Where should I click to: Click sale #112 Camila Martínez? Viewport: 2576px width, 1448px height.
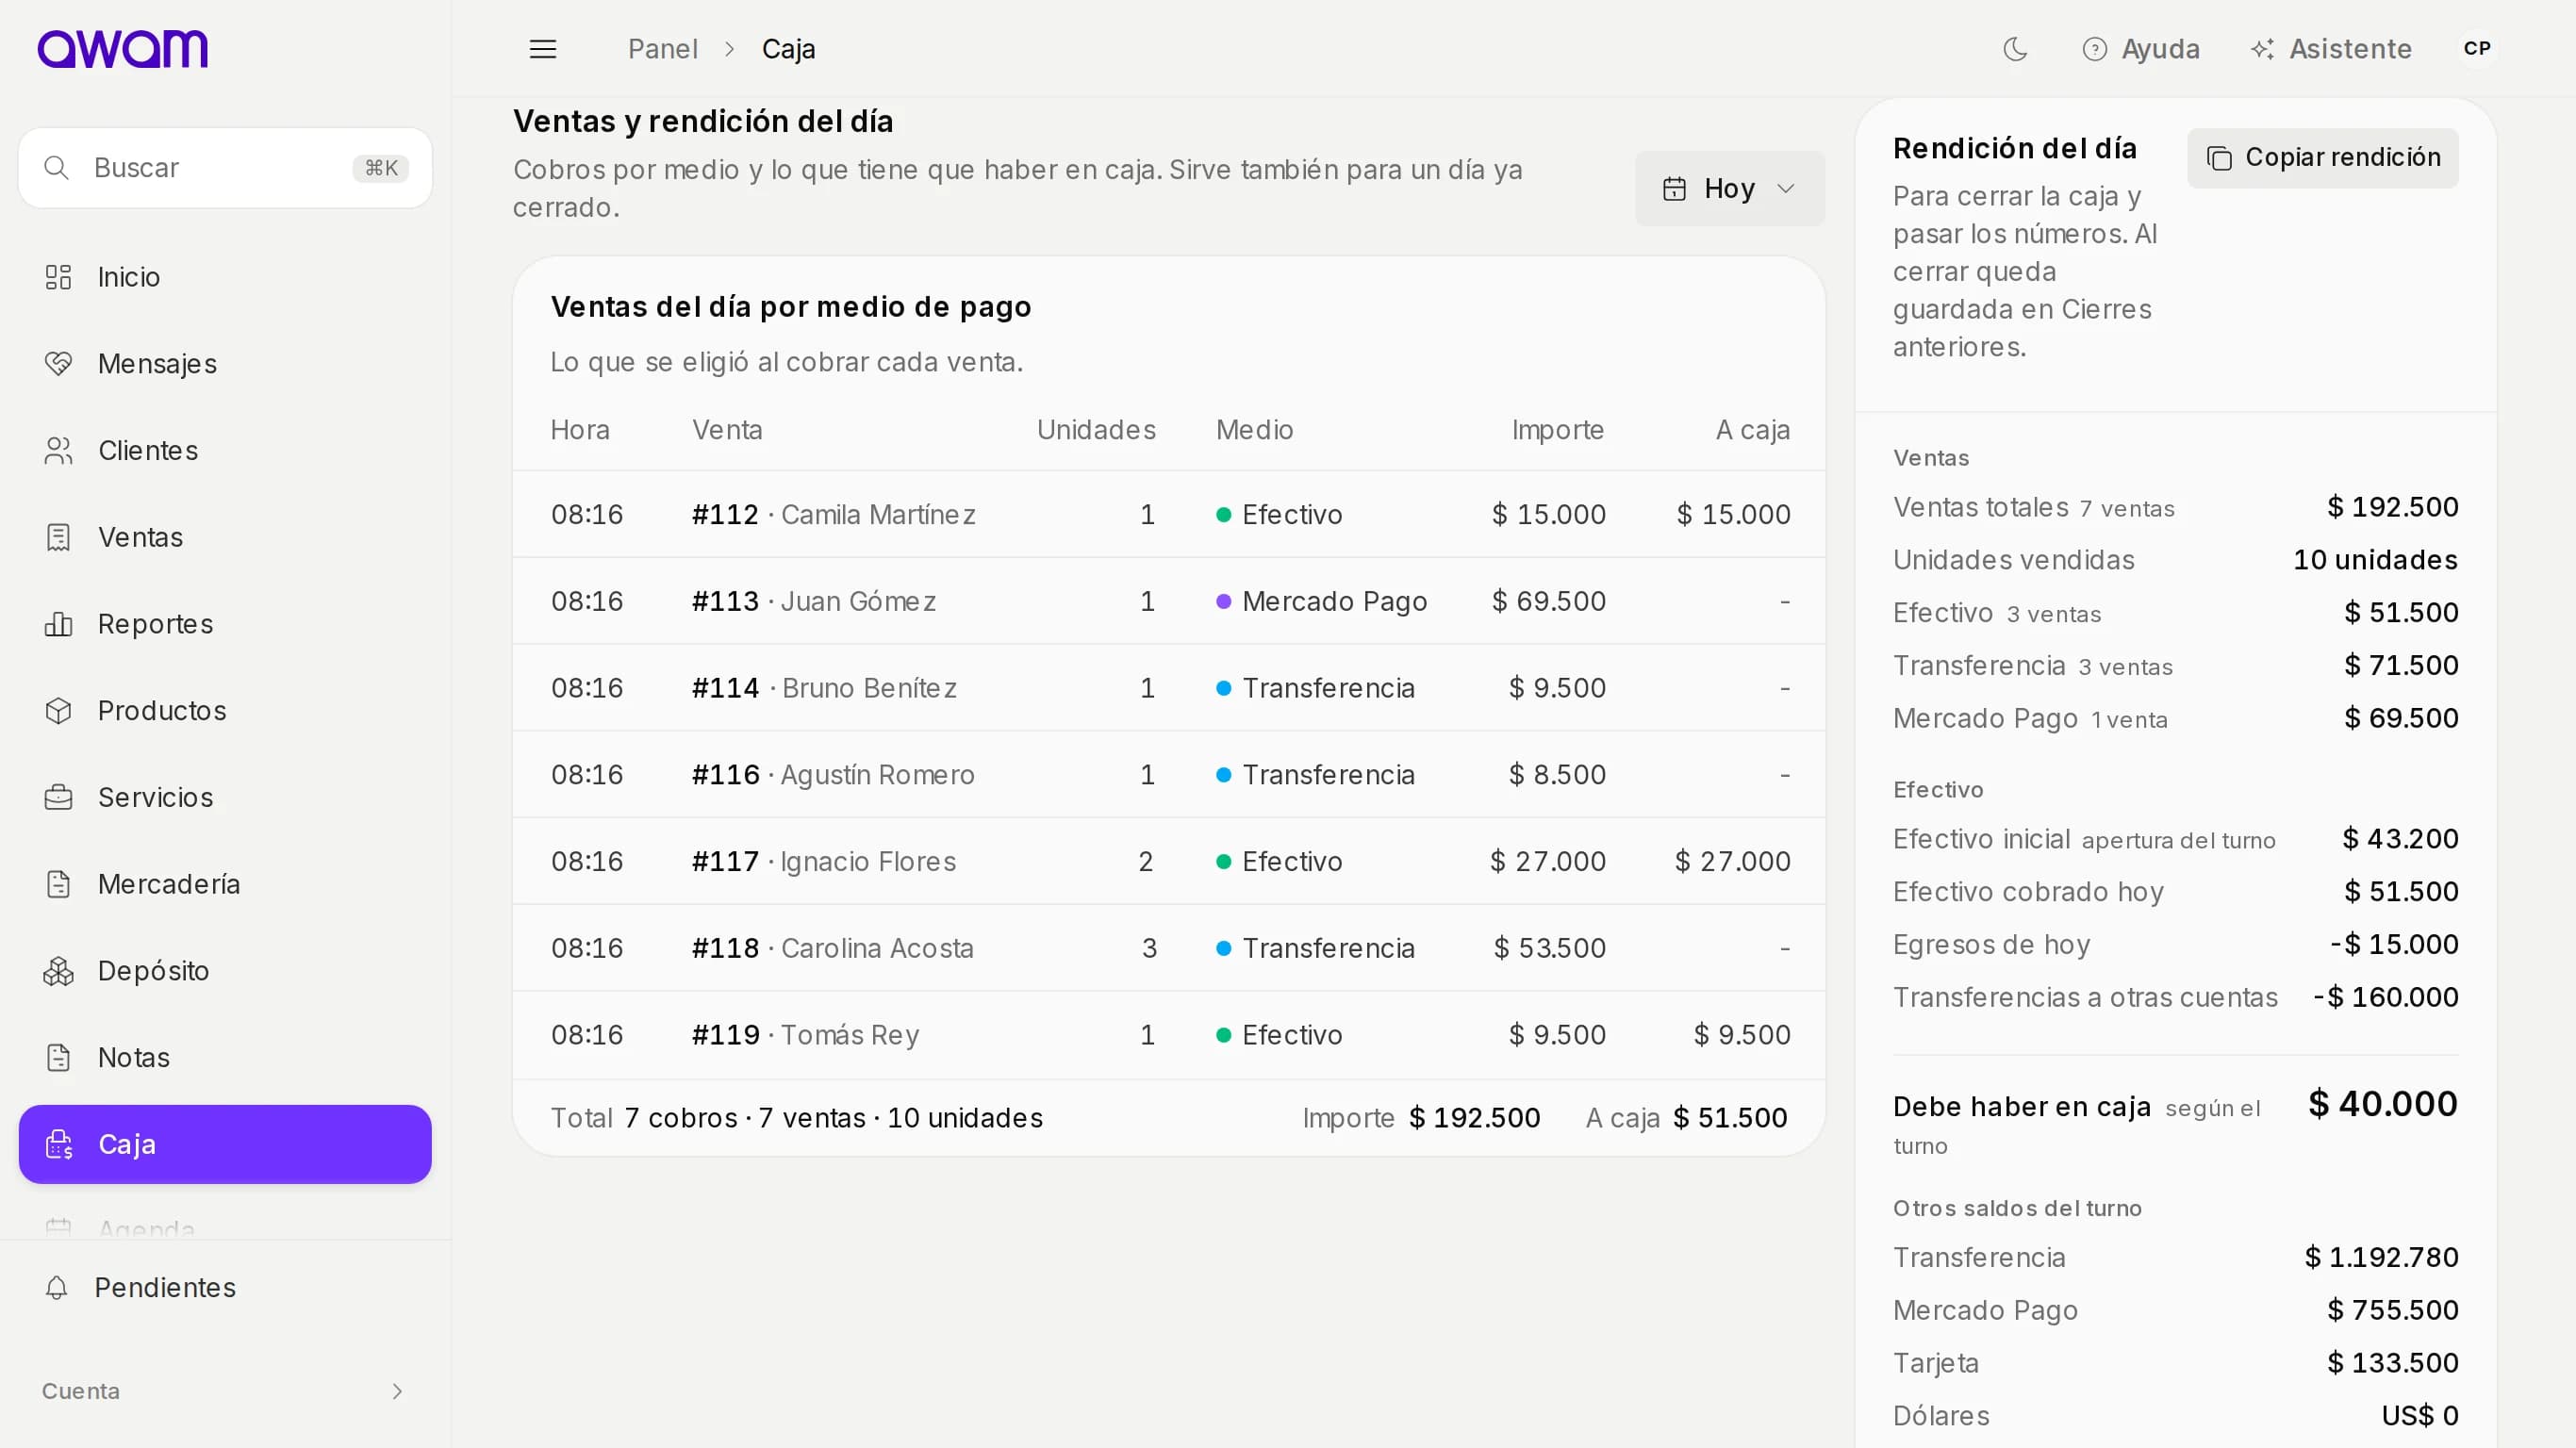click(x=833, y=514)
